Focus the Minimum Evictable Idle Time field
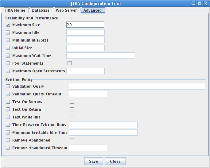The height and width of the screenshot is (168, 210). [x=103, y=132]
